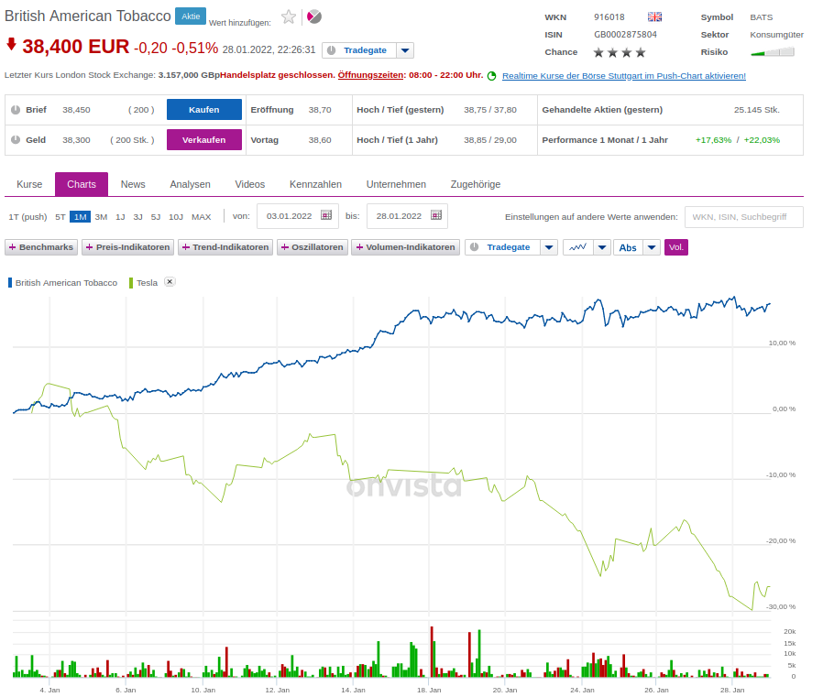The height and width of the screenshot is (697, 823).
Task: Click the line chart type icon
Action: [578, 247]
